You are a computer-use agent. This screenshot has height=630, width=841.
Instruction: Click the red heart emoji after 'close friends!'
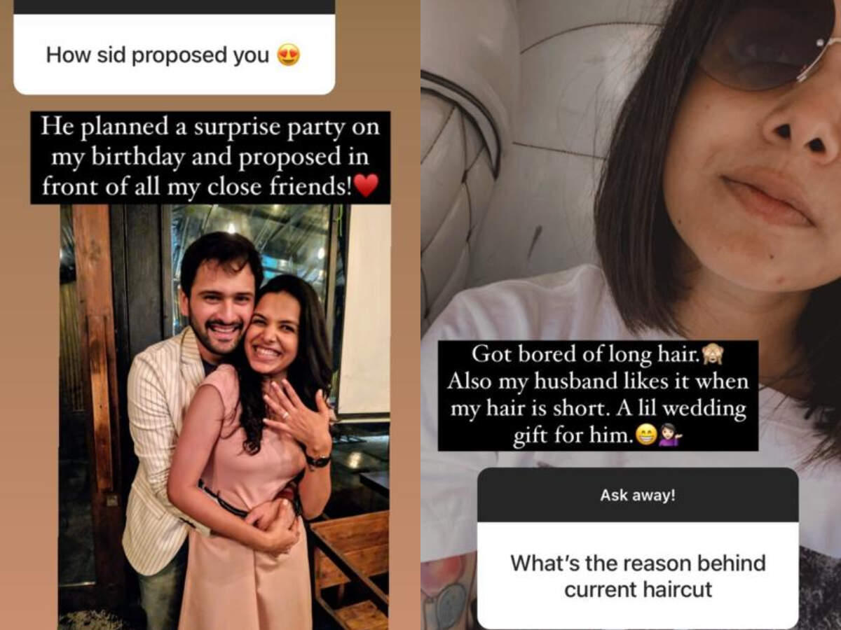tap(366, 185)
